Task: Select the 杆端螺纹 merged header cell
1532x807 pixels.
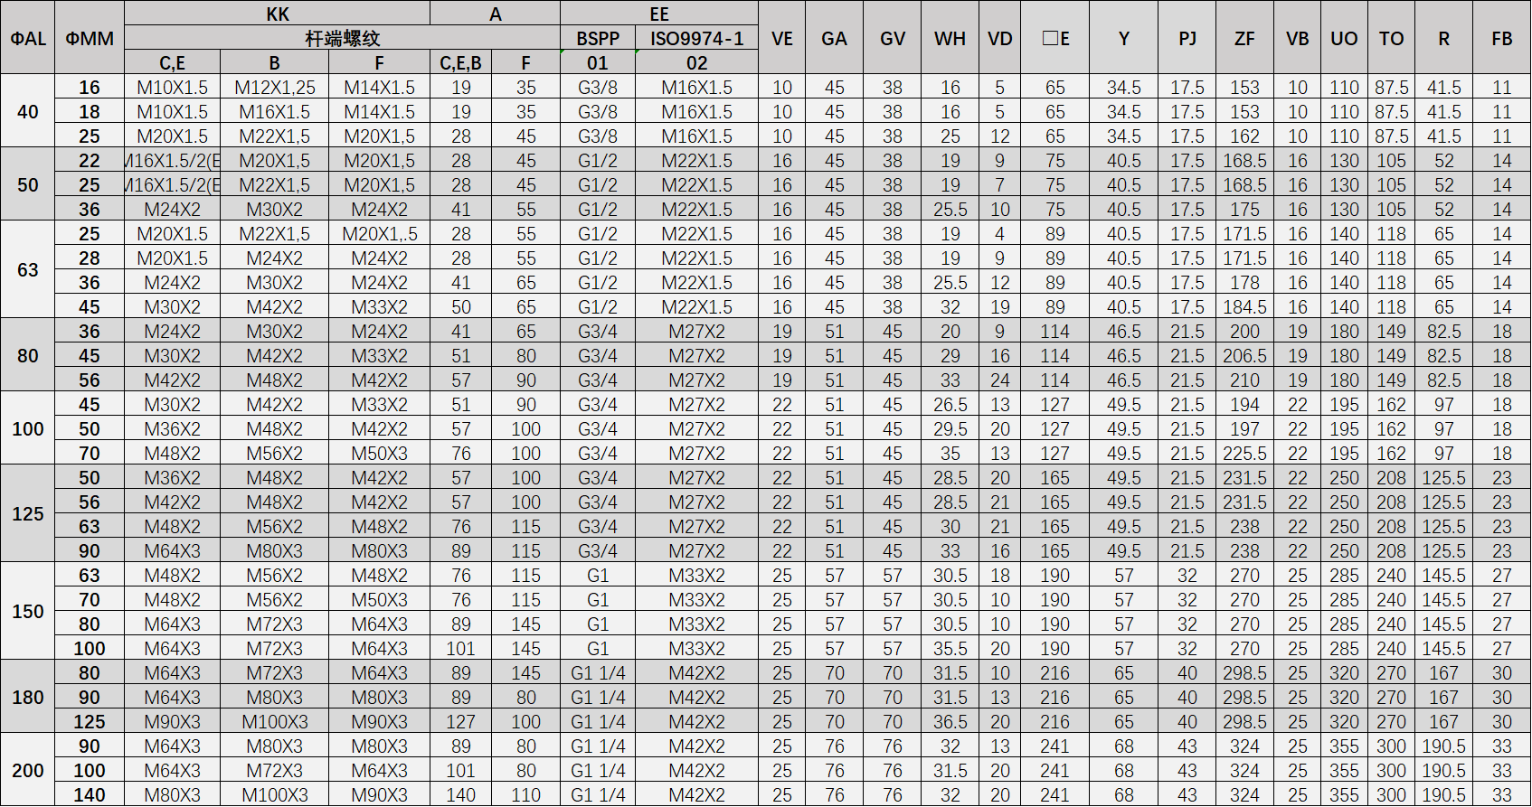Action: click(x=342, y=38)
